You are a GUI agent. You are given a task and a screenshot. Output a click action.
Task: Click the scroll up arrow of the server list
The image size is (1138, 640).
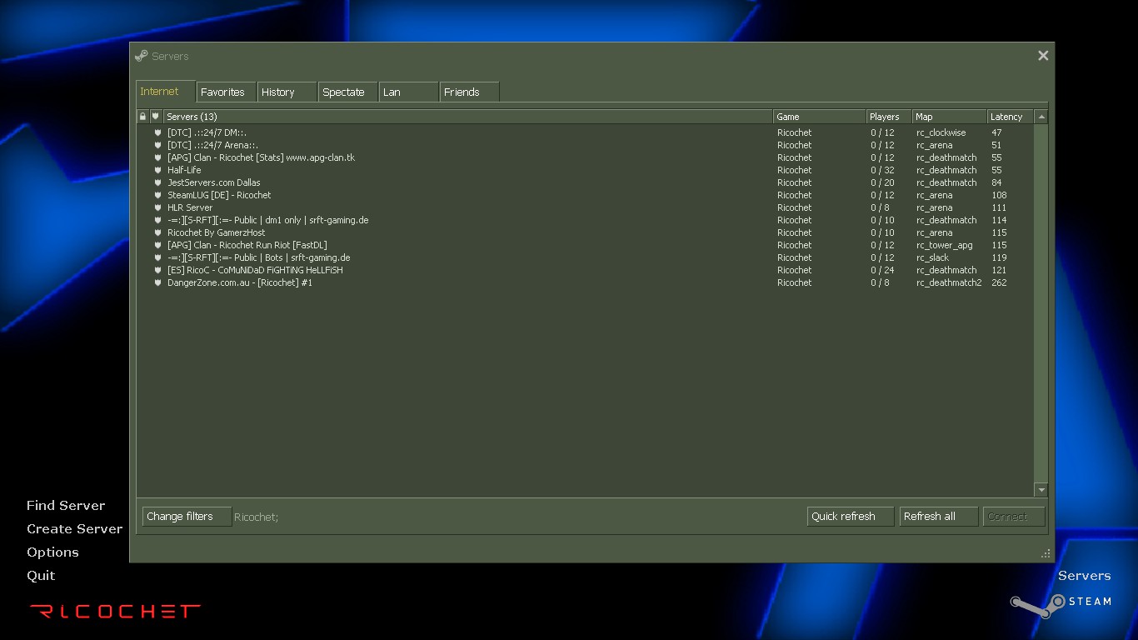point(1041,117)
